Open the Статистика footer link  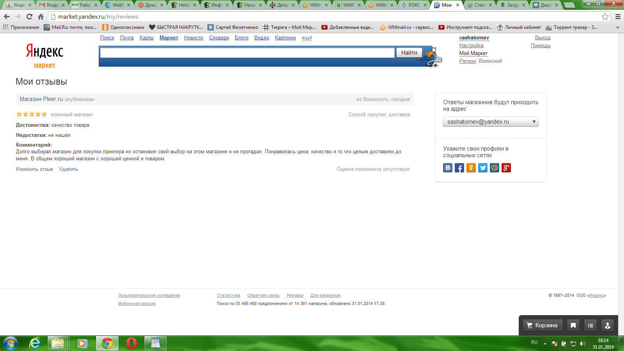pyautogui.click(x=229, y=296)
